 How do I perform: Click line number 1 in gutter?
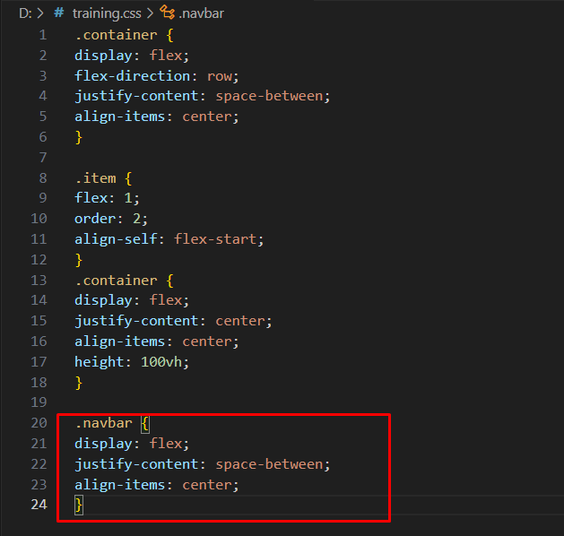43,35
